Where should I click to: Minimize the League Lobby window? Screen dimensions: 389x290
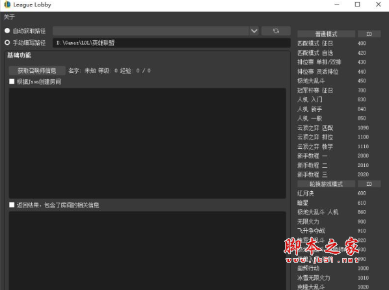[337, 5]
